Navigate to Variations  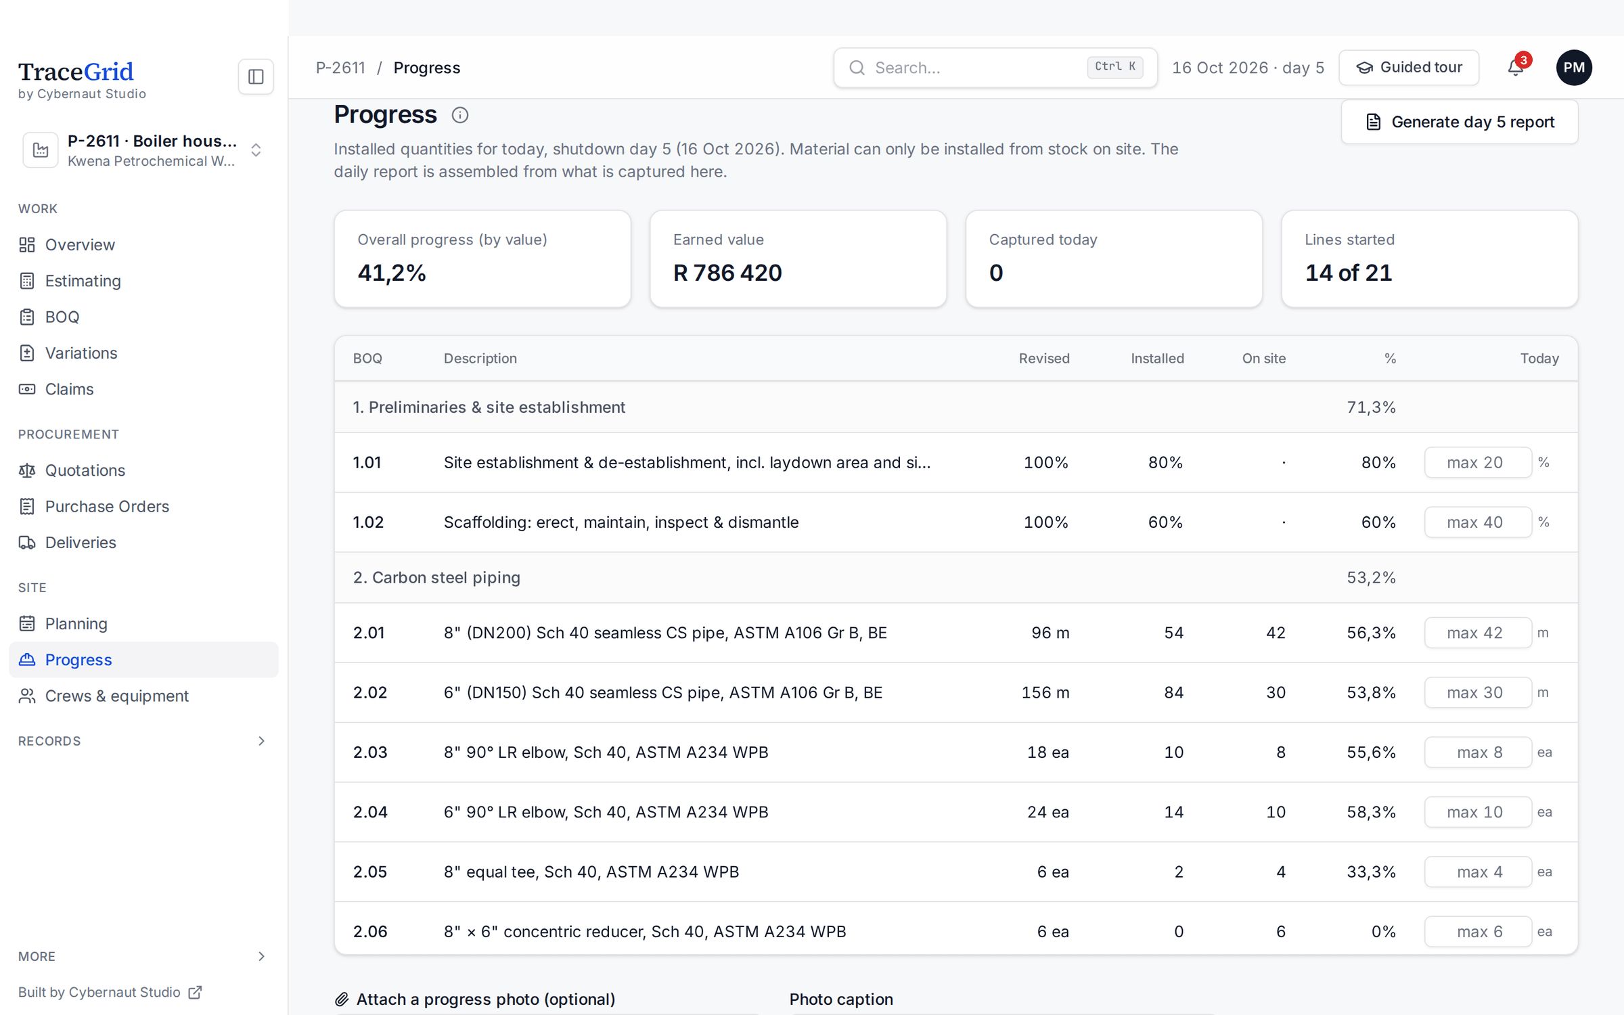point(143,353)
